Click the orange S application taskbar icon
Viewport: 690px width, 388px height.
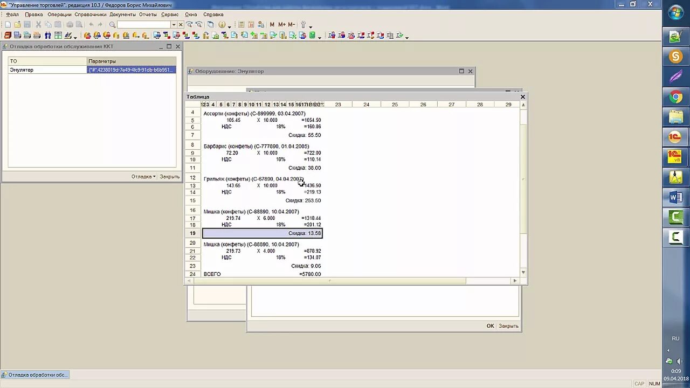676,57
